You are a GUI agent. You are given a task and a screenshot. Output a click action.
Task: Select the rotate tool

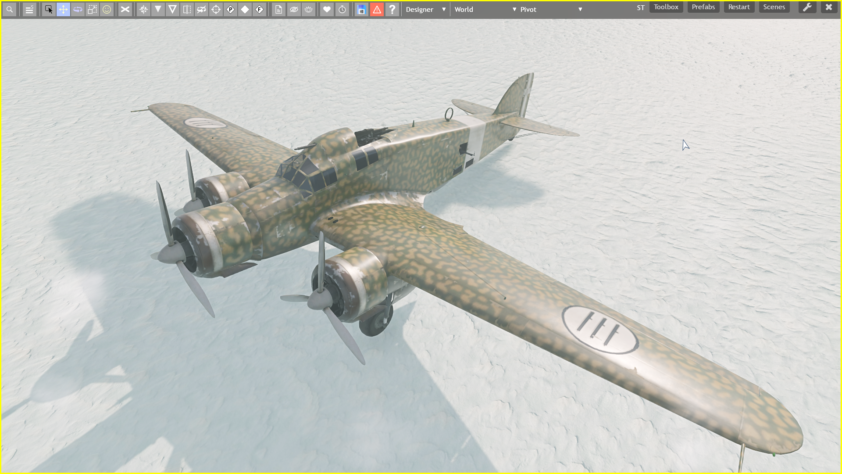(x=78, y=9)
